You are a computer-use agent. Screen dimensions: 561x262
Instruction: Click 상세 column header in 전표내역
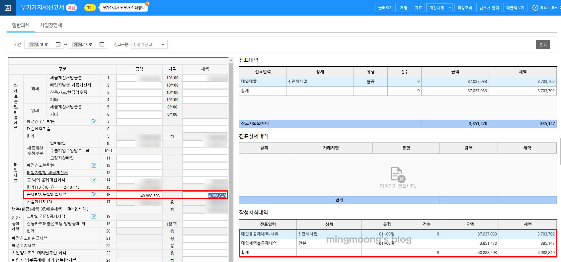coord(320,72)
